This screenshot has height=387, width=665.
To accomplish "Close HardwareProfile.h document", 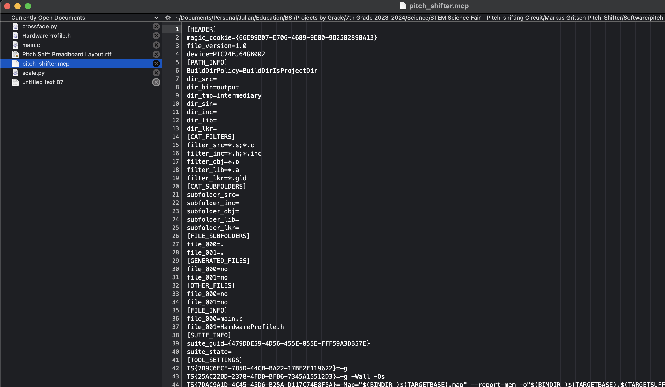I will coord(156,36).
